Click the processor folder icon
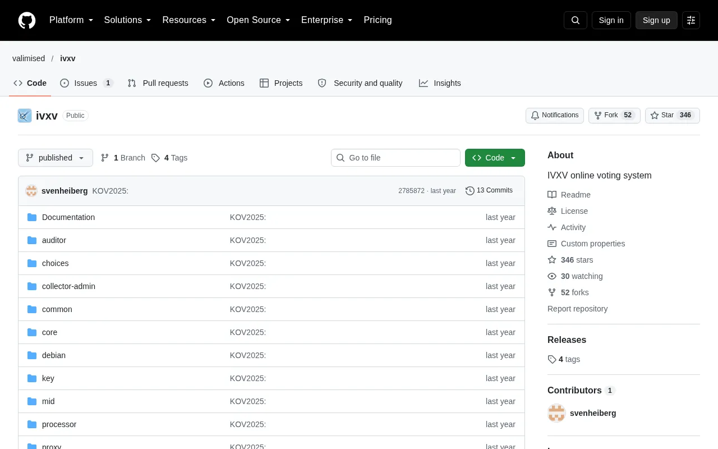The height and width of the screenshot is (449, 718). click(x=32, y=424)
